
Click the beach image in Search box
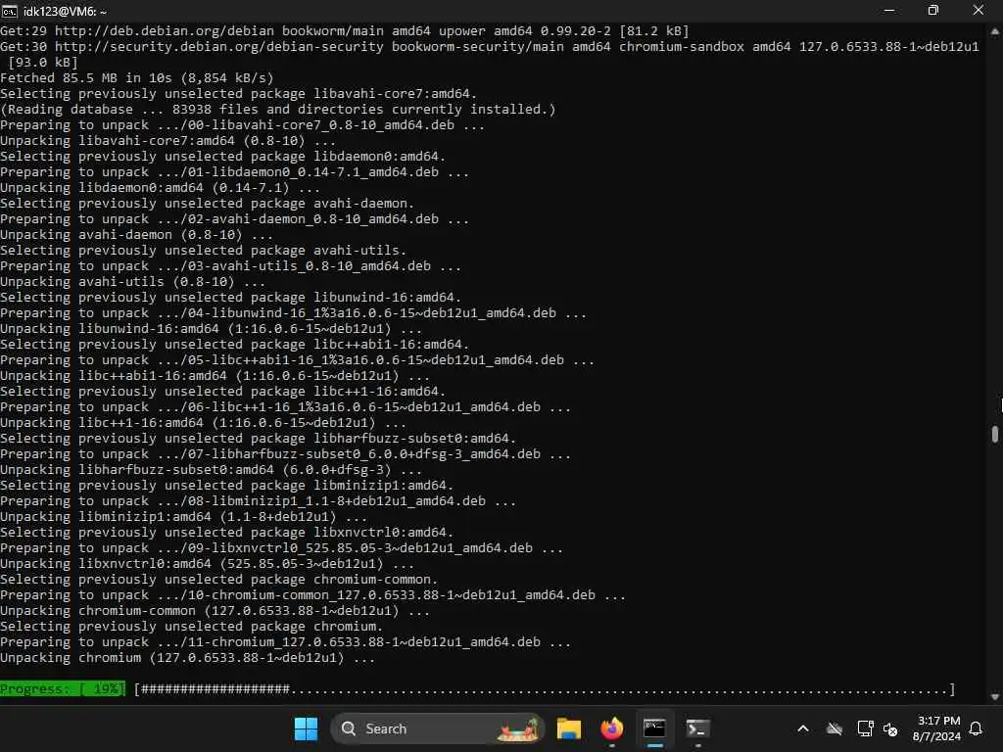519,728
